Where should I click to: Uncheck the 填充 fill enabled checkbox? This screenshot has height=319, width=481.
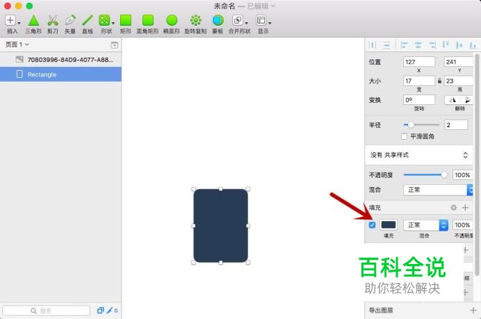click(x=372, y=225)
